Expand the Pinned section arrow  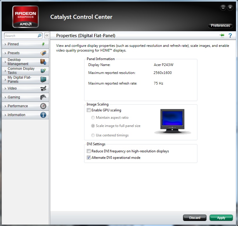[x=5, y=44]
